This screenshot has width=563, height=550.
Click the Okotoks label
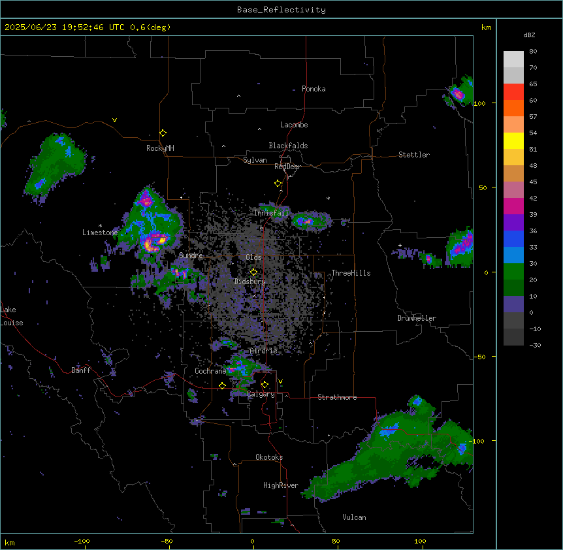(269, 457)
